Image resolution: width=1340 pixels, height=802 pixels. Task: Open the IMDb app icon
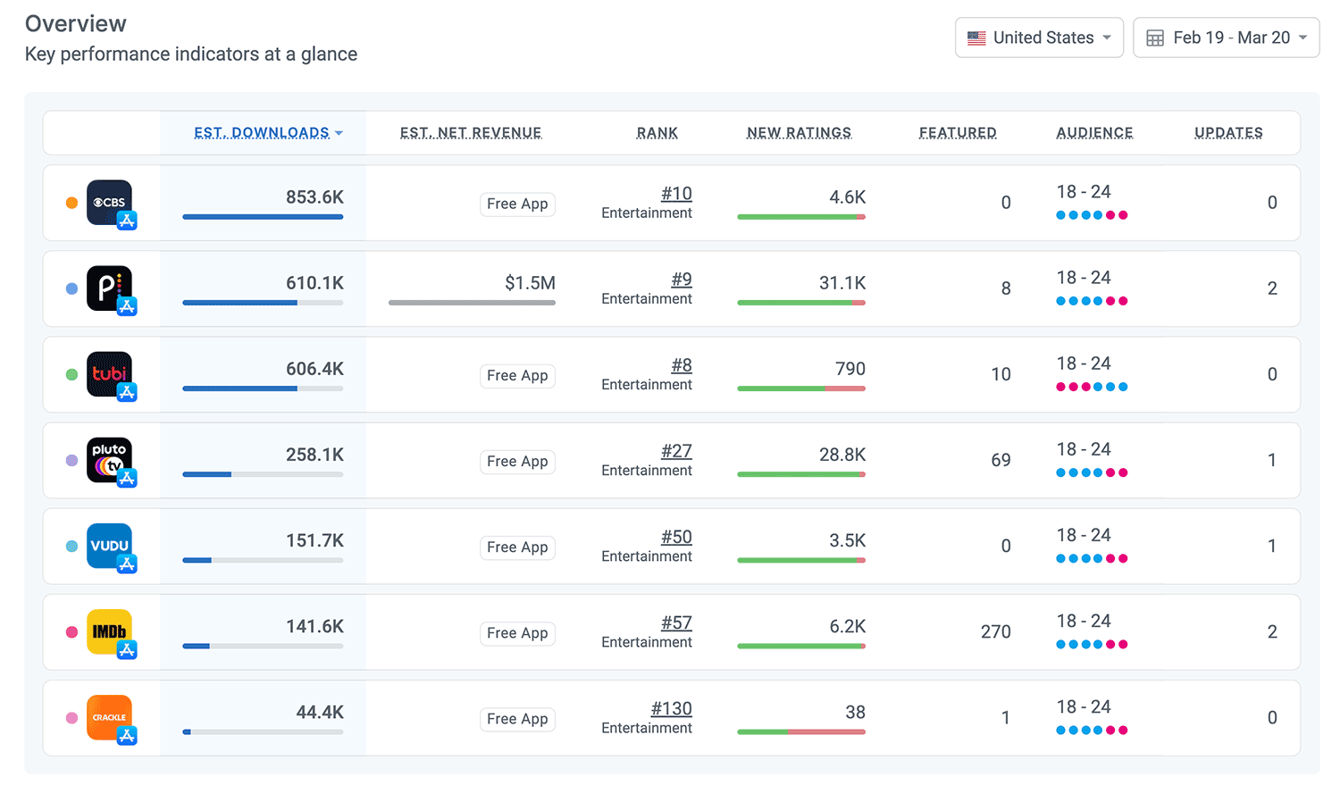point(110,631)
